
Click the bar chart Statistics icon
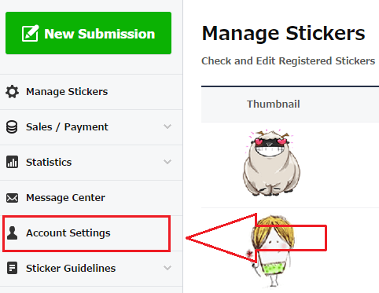(x=12, y=162)
